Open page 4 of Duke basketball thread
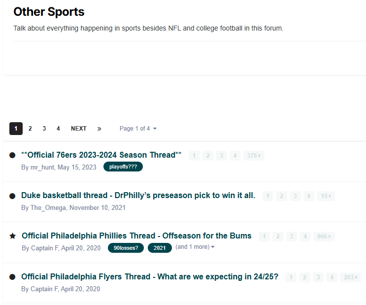Screen dimensions: 366x305 [309, 196]
